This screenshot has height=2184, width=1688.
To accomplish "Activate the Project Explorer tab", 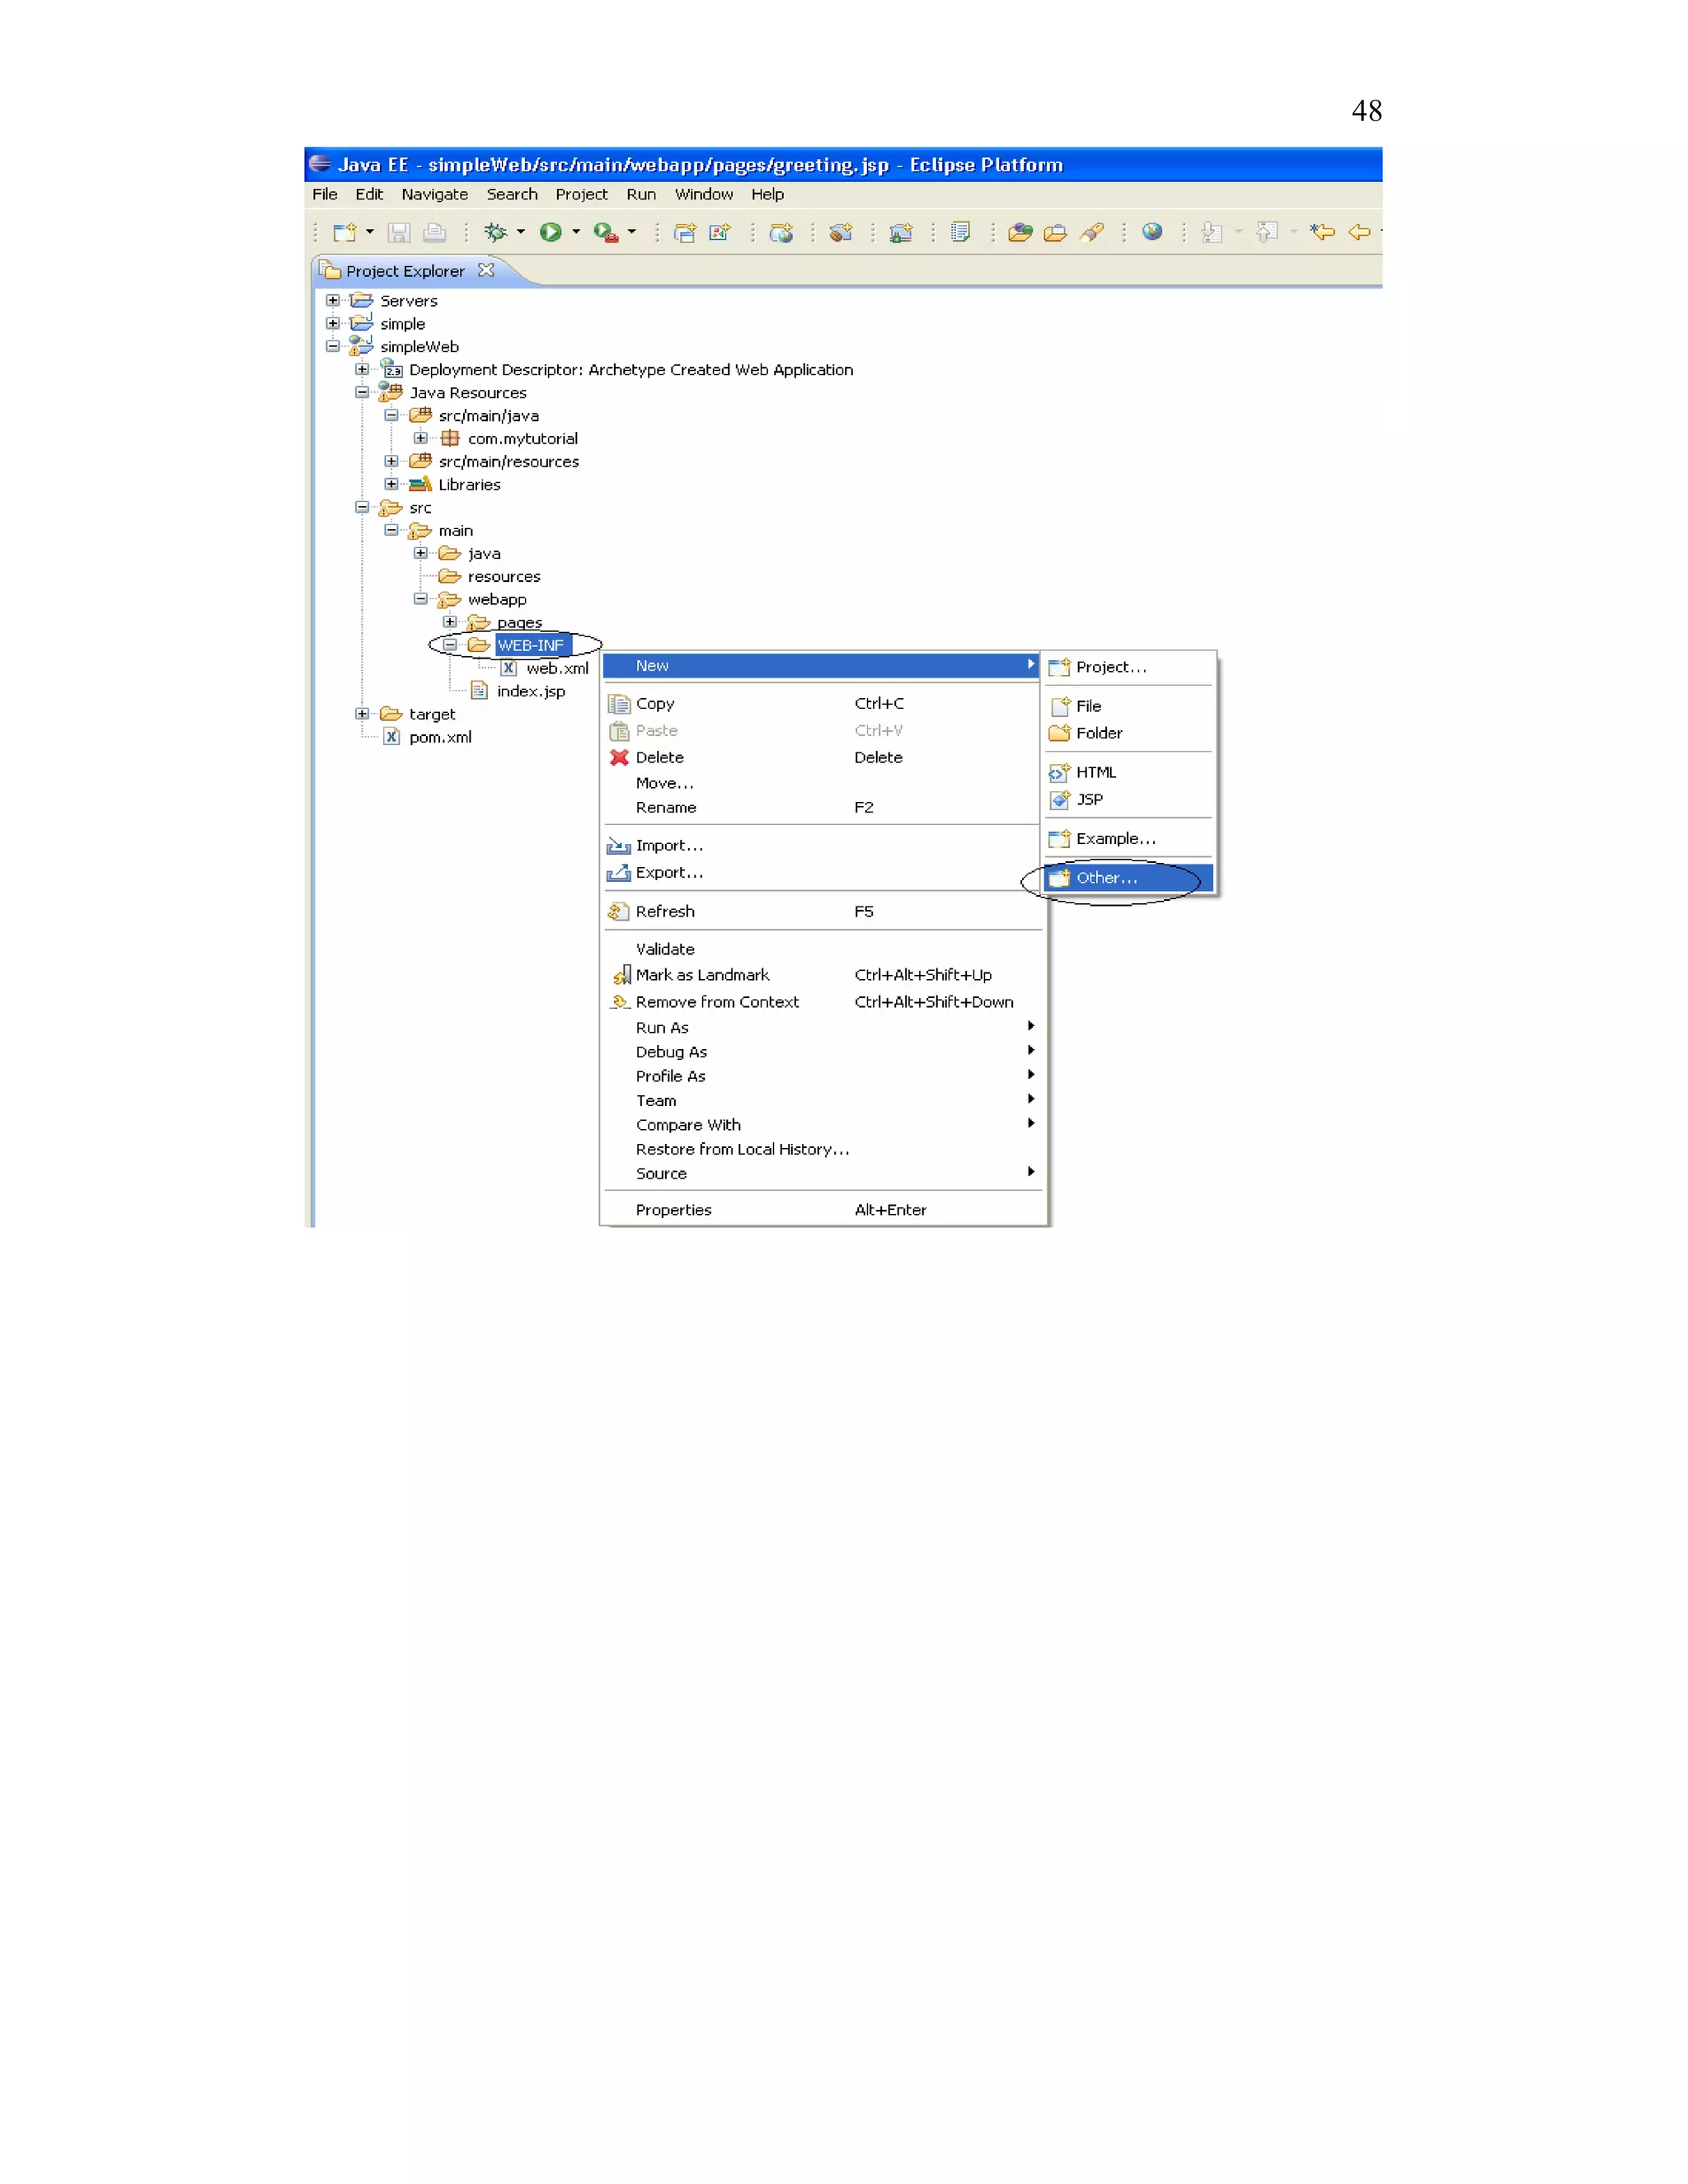I will (405, 270).
